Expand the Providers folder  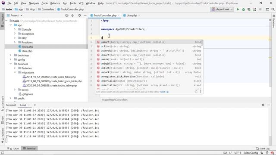(x=15, y=42)
